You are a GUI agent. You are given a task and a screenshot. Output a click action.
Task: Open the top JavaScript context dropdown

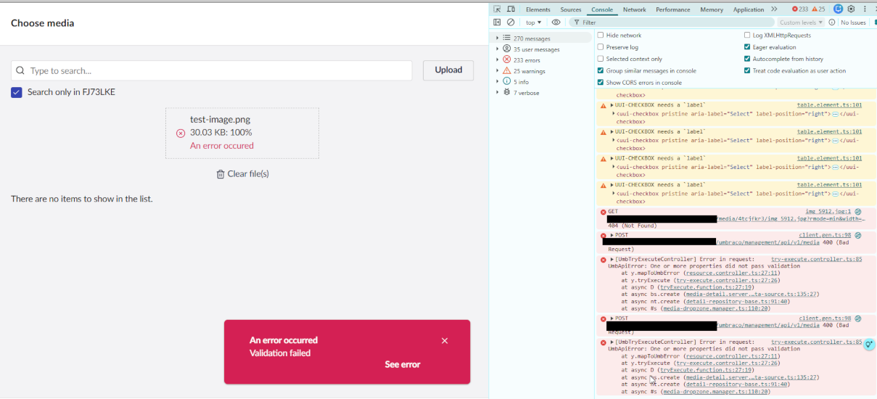[x=533, y=22]
